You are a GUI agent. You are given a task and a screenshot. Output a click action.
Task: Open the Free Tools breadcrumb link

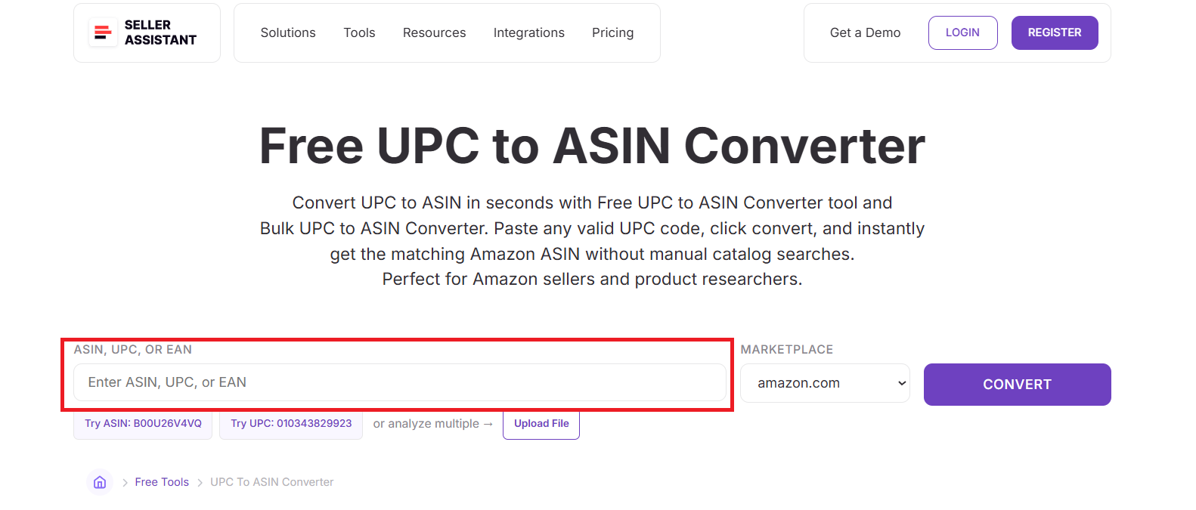coord(161,481)
